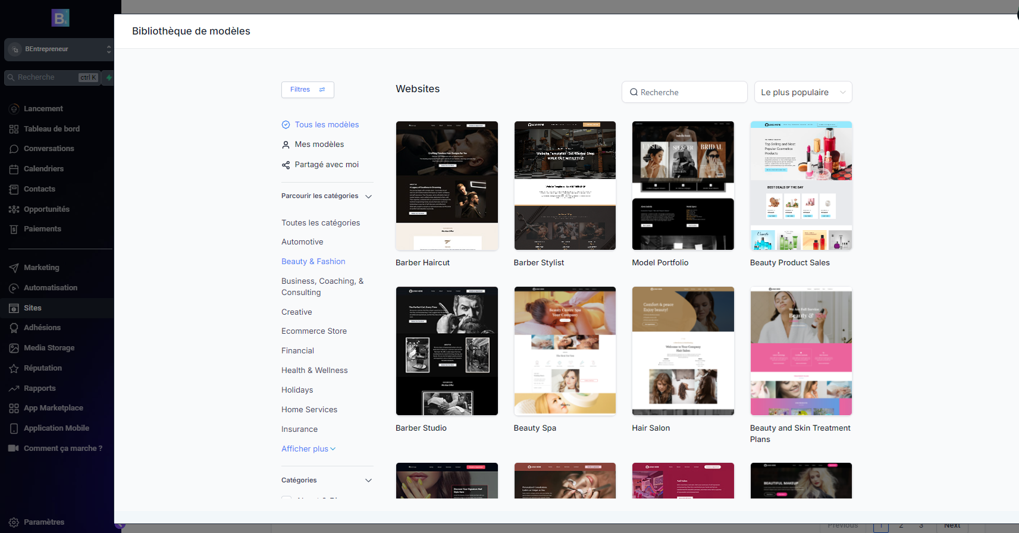Viewport: 1019px width, 533px height.
Task: Select the Insurance category
Action: [x=299, y=429]
